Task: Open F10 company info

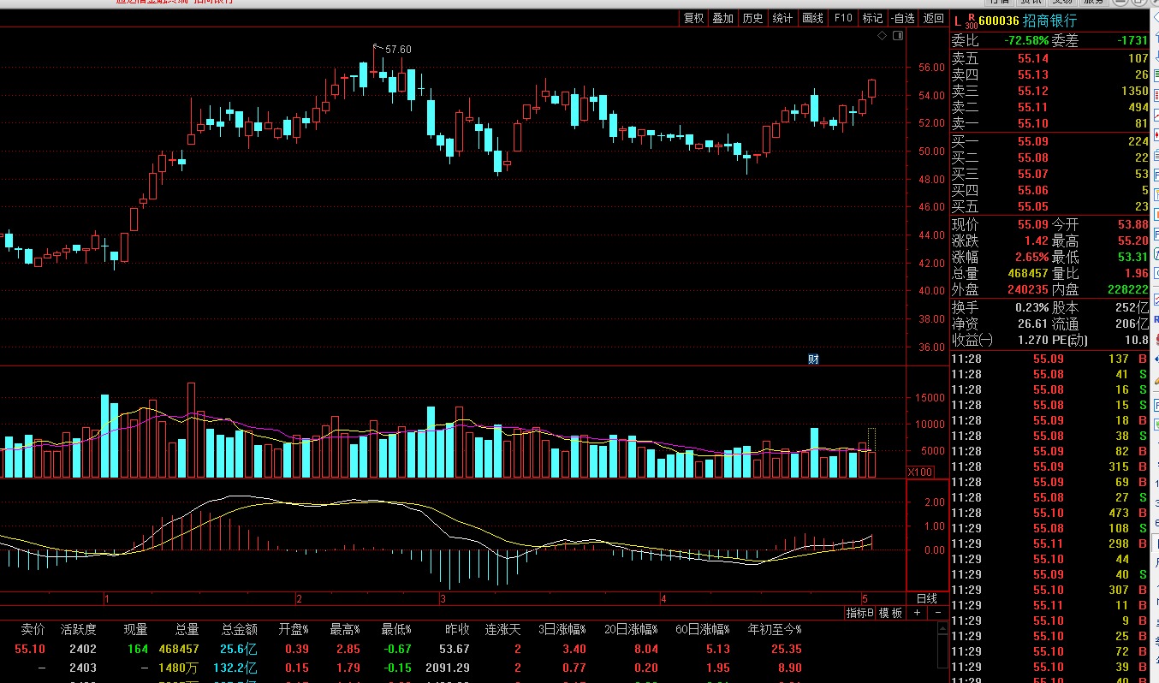Action: (843, 18)
